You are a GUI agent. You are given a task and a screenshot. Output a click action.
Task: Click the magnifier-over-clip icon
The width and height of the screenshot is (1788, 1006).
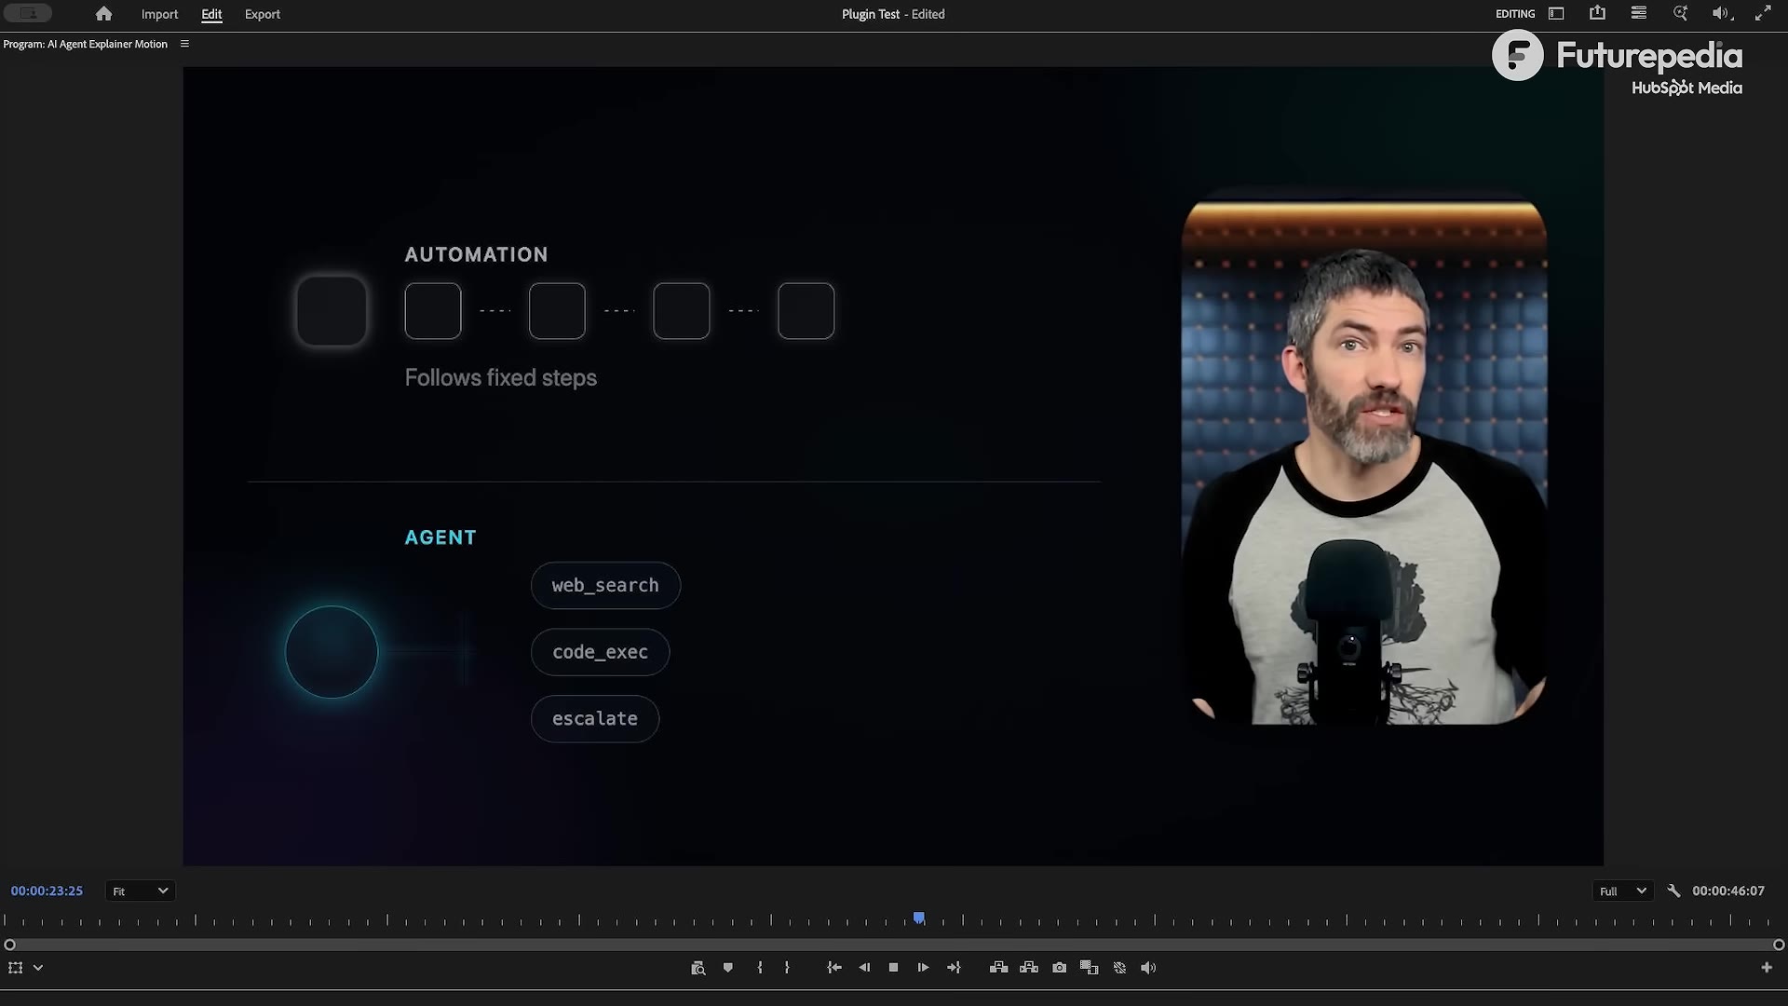pyautogui.click(x=698, y=968)
